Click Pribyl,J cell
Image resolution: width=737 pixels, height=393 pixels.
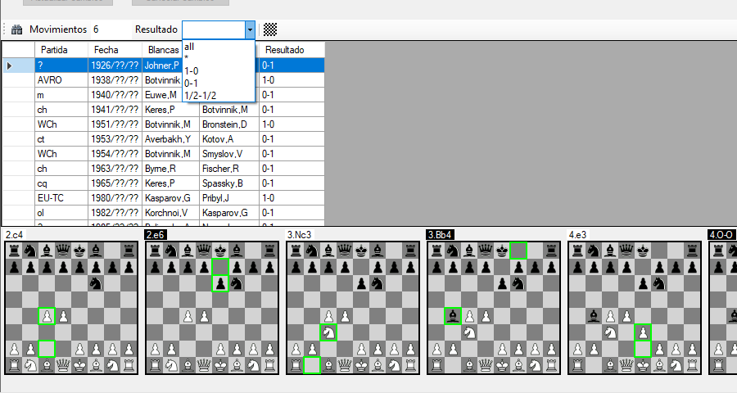[229, 198]
